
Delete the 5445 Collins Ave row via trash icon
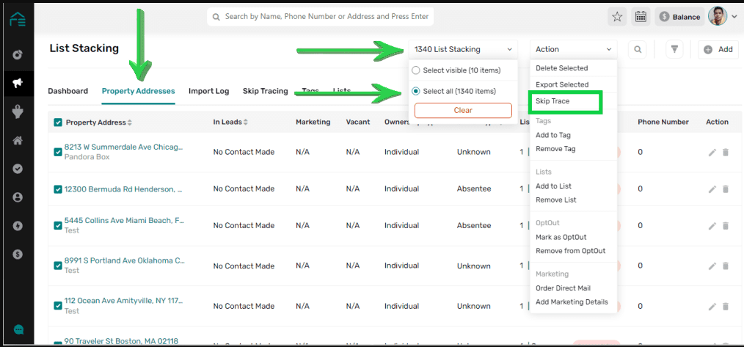coord(726,226)
